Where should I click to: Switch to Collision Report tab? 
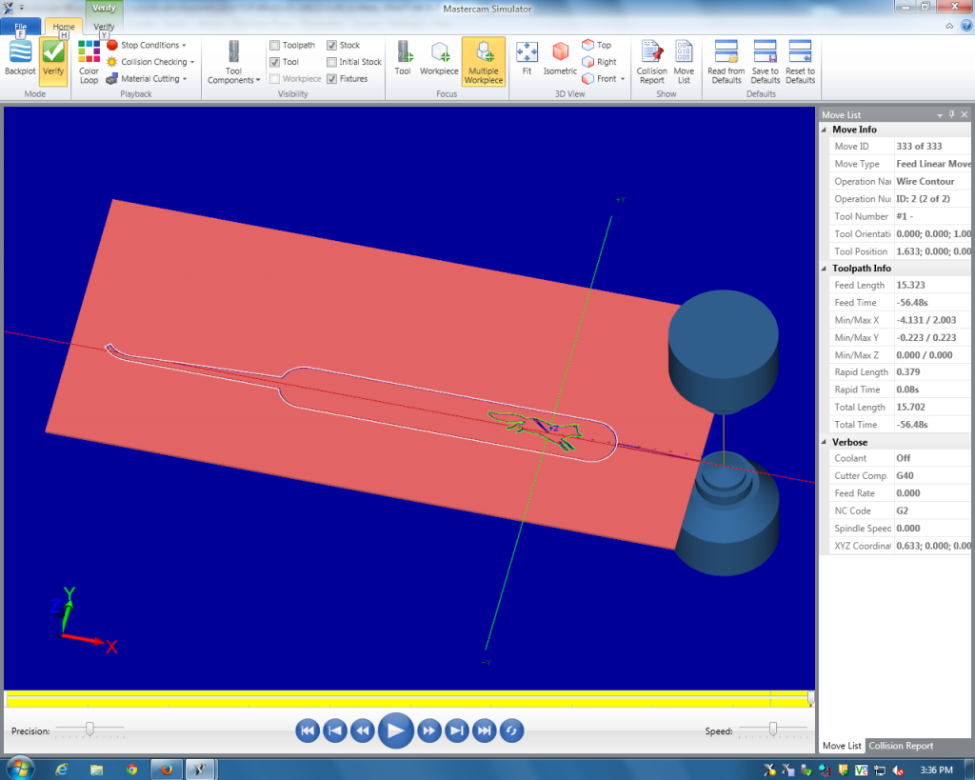901,746
